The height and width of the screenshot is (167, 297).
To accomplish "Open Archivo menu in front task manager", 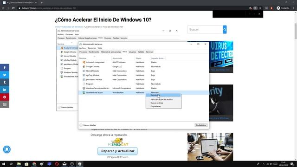I will coord(83,48).
